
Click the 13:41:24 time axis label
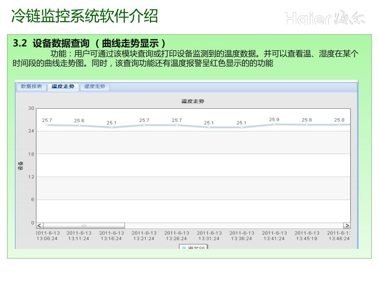(274, 236)
